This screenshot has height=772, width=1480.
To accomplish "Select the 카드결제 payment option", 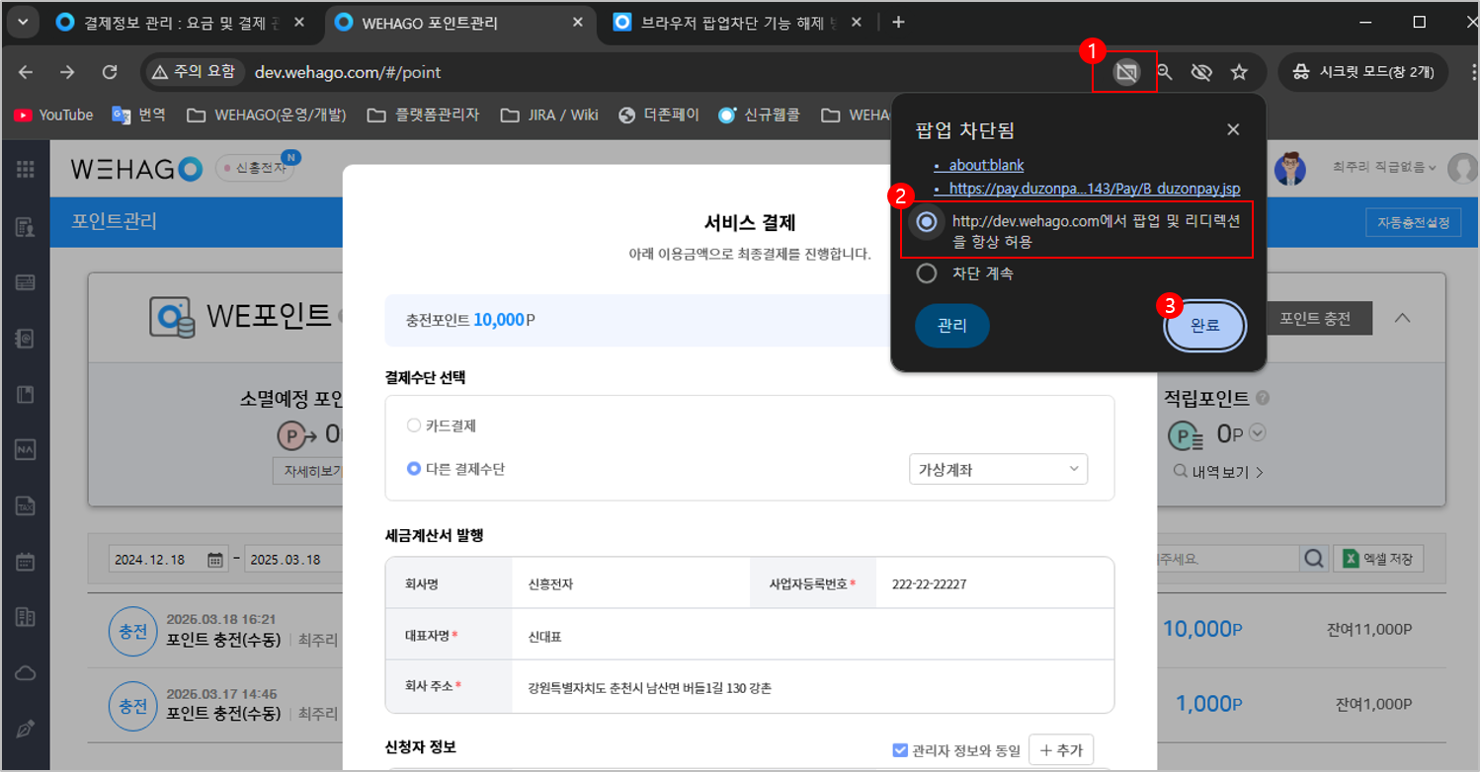I will [414, 425].
